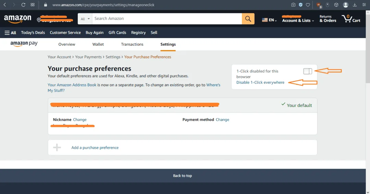Screen dimensions: 370x194
Task: Bookmark the page with the heart icon
Action: (x=308, y=5)
